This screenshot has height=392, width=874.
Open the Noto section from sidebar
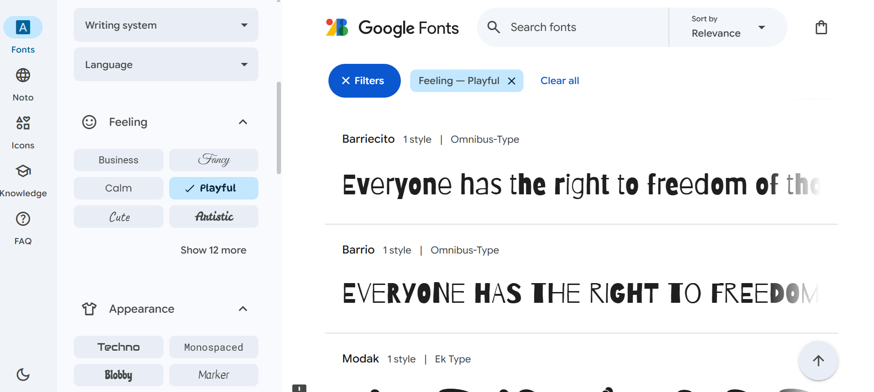(x=23, y=75)
